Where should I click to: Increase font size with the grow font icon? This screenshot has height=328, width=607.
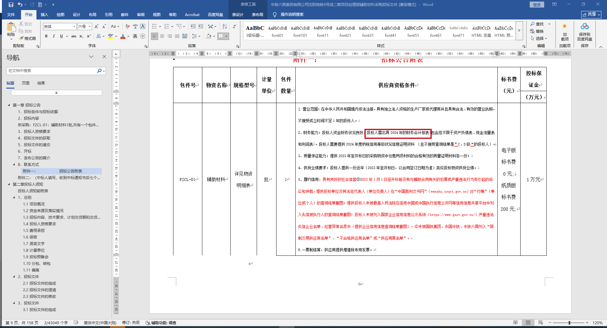[x=96, y=27]
